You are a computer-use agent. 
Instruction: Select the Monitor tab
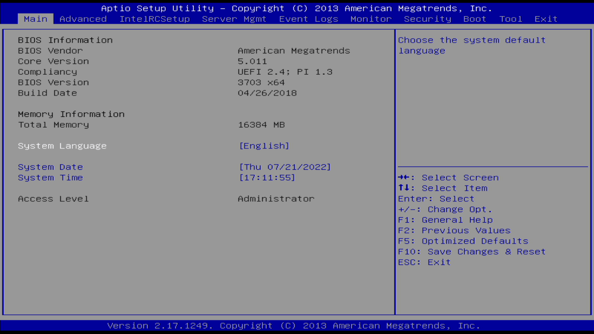371,19
